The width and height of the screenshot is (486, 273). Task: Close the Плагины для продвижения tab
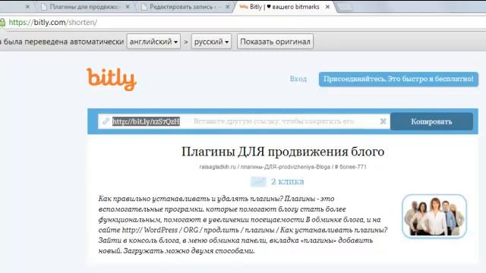coord(128,7)
